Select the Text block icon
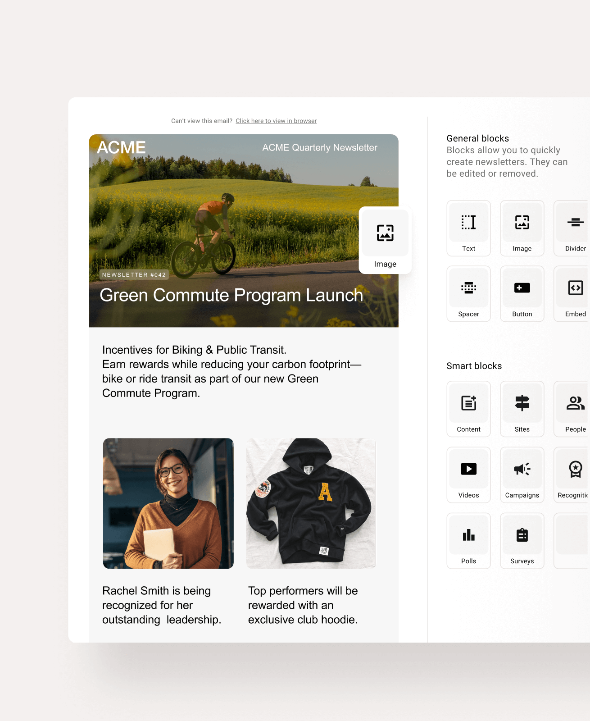 pos(468,228)
